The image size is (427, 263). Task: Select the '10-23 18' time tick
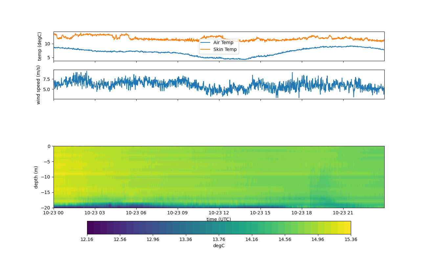(x=302, y=213)
